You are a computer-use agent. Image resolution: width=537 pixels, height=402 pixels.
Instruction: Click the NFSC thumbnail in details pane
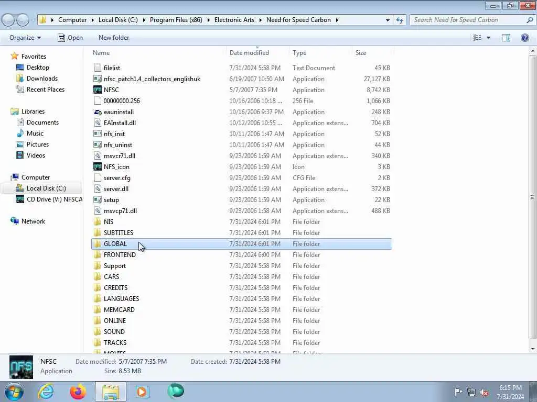(x=21, y=367)
